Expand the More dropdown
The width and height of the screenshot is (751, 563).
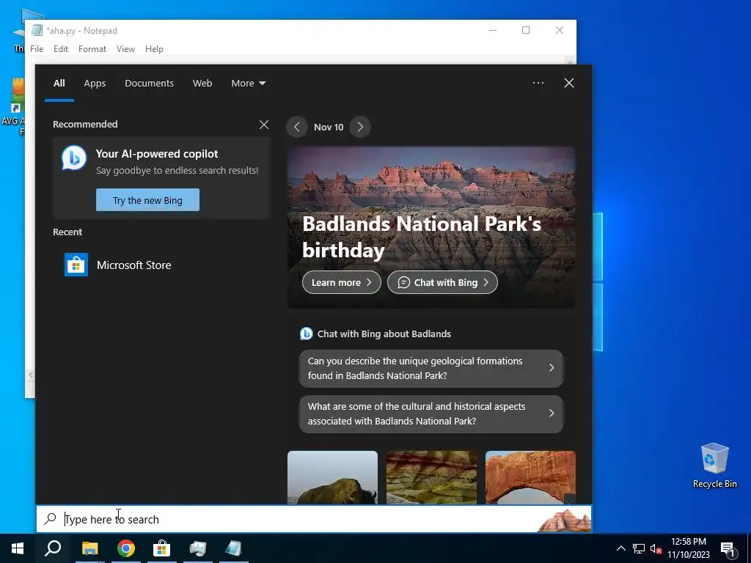click(x=248, y=84)
